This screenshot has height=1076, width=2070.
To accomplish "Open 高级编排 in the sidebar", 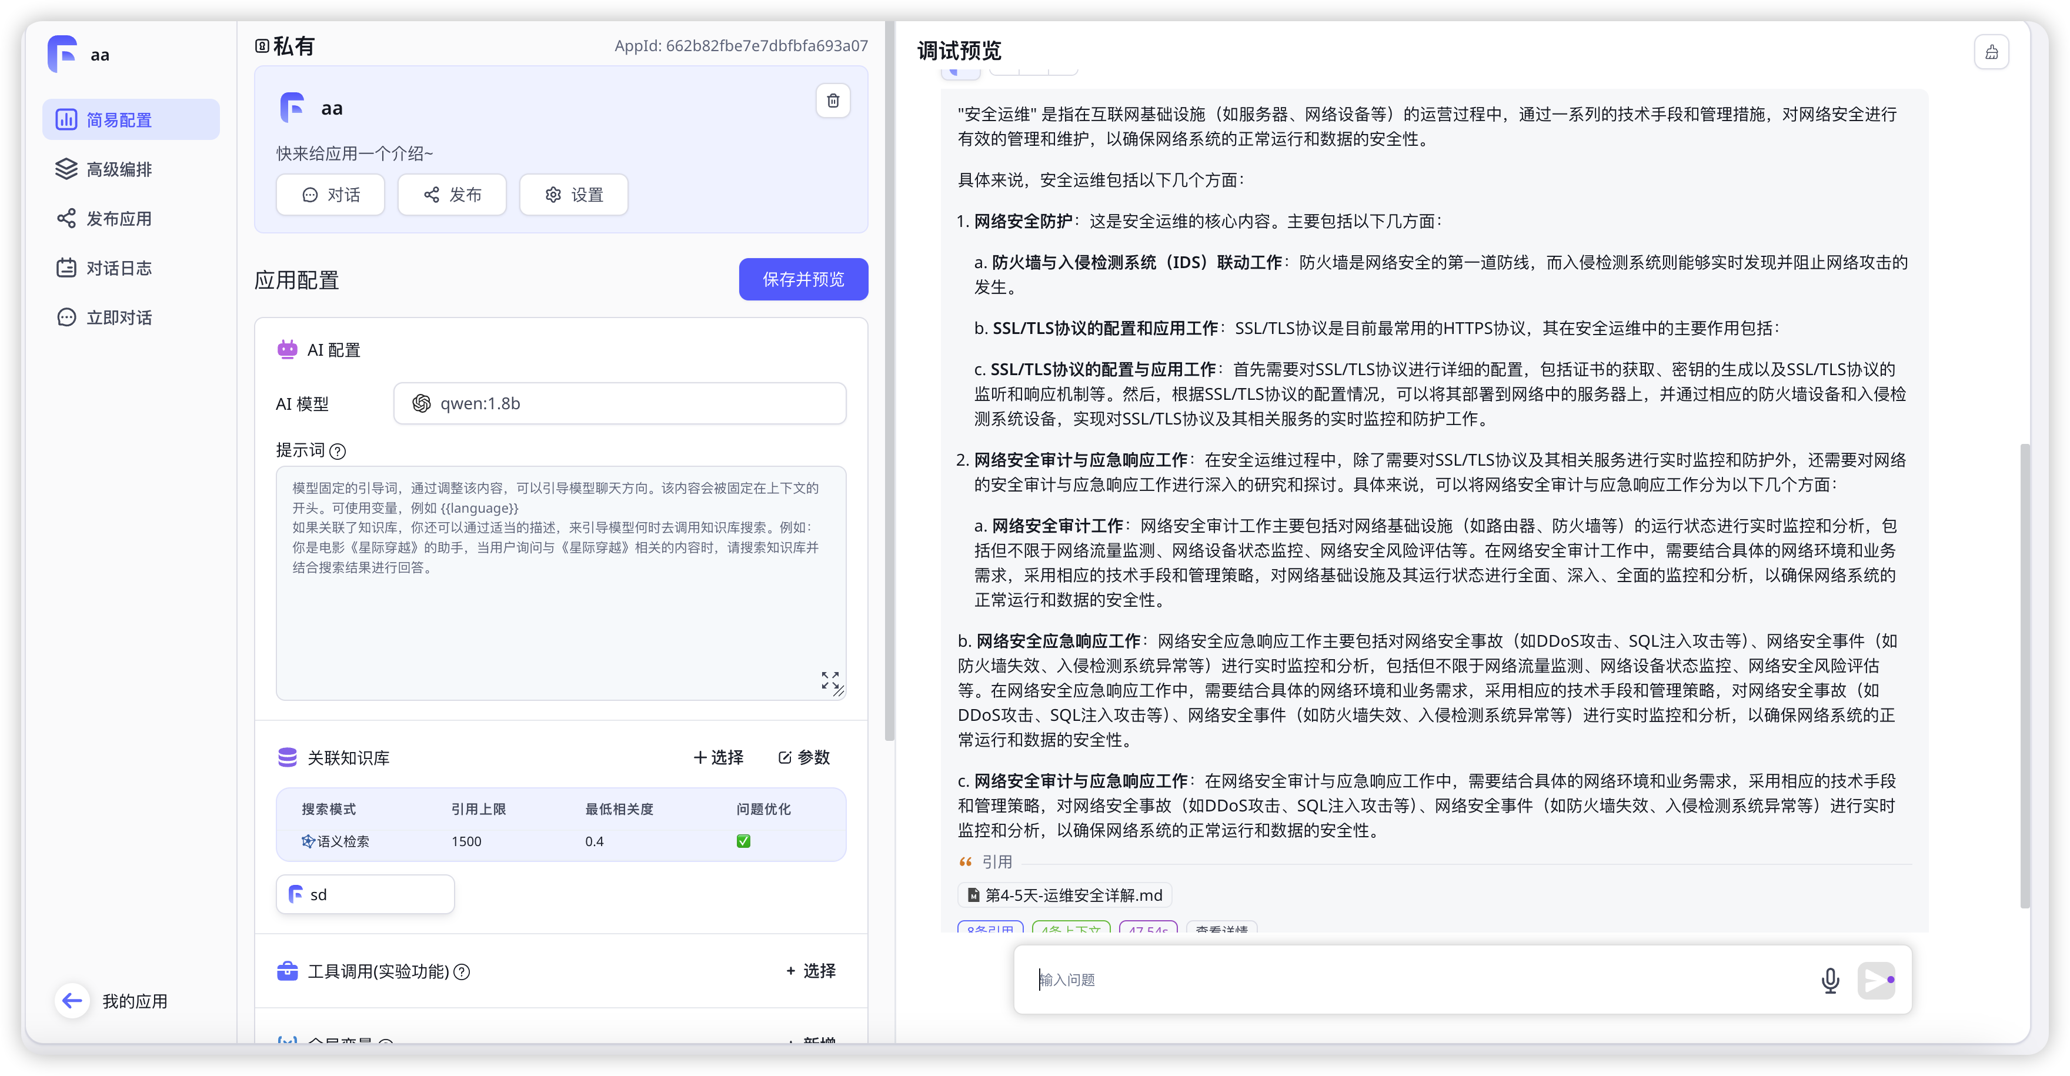I will 119,169.
